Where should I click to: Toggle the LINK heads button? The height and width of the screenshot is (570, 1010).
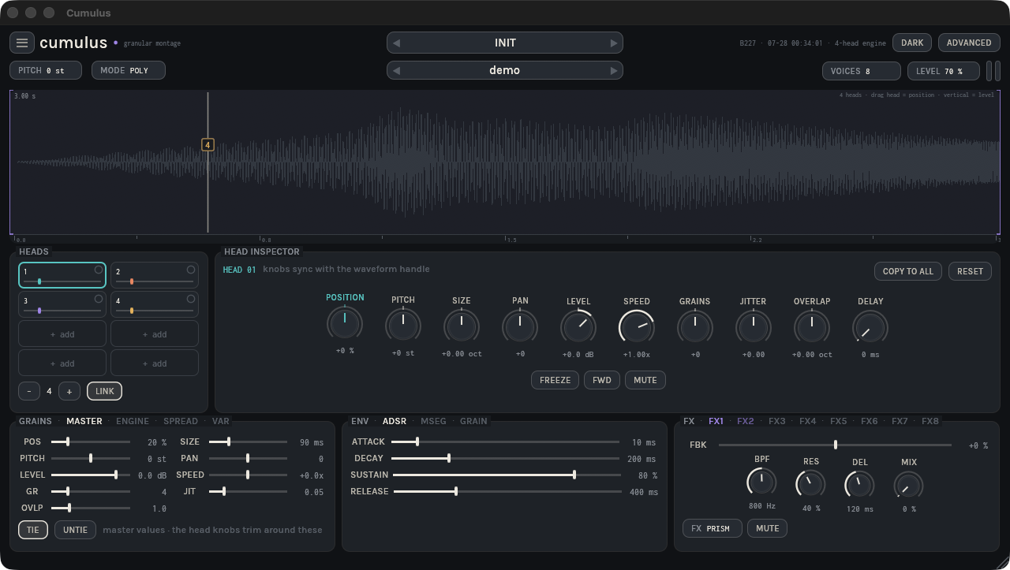point(105,391)
